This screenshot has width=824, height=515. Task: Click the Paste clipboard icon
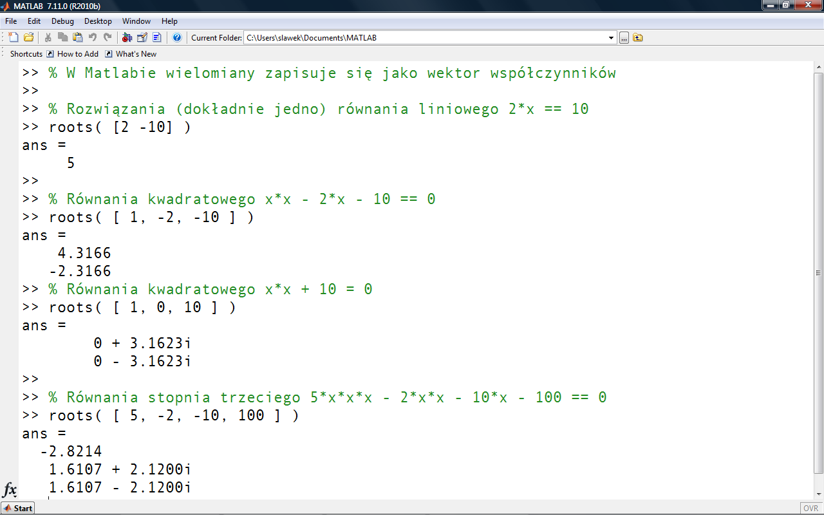77,37
